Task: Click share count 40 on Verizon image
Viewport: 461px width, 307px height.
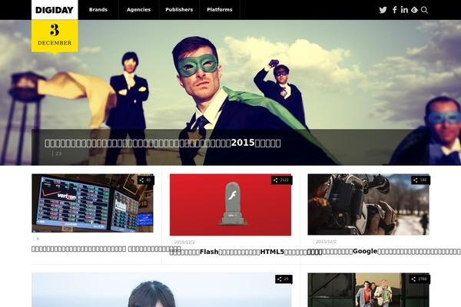Action: point(145,180)
